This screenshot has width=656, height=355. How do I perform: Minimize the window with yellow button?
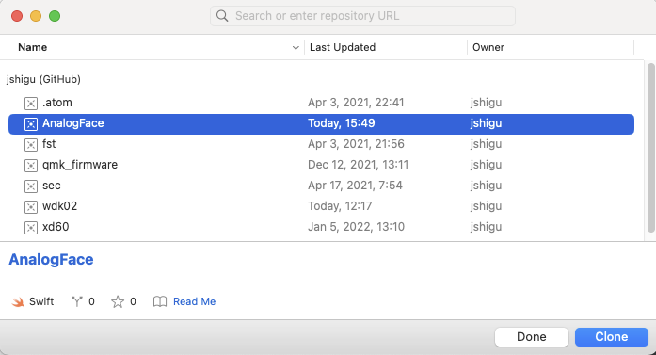(36, 16)
